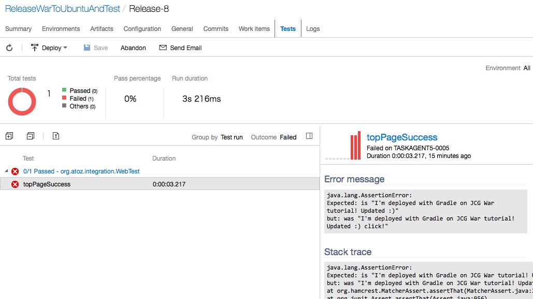Open the Work items tab

point(254,29)
